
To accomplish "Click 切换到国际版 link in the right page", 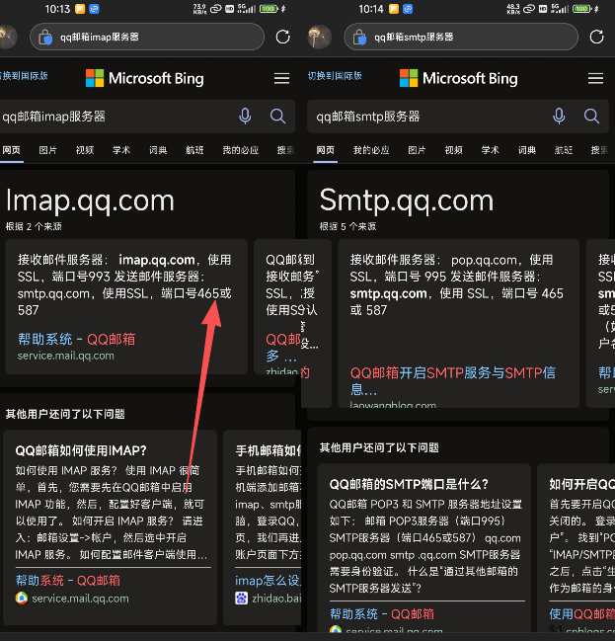I will (x=335, y=76).
